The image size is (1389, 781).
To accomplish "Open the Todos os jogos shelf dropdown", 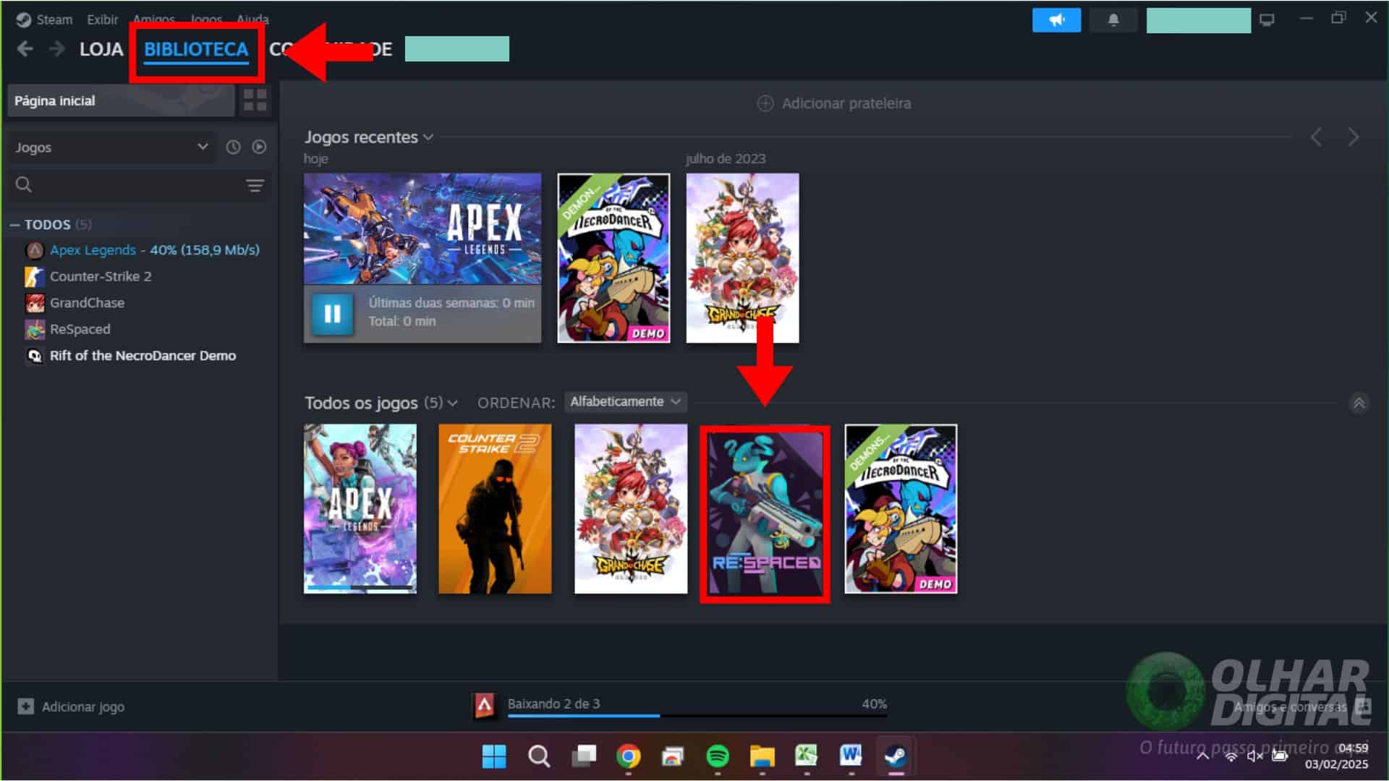I will (x=453, y=403).
